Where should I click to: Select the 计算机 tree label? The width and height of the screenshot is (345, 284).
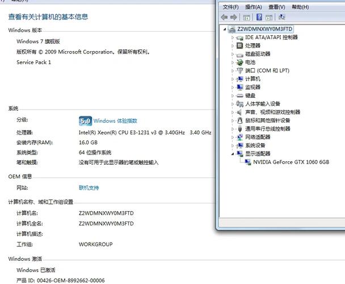[253, 79]
